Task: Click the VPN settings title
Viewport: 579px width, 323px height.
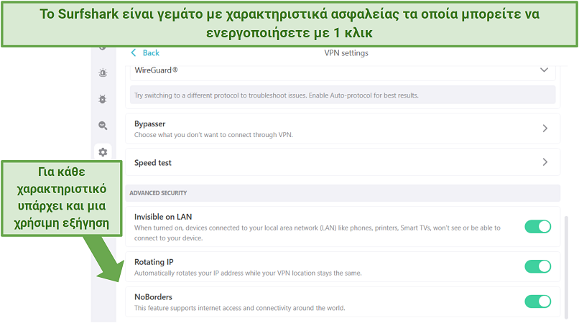Action: (x=346, y=53)
